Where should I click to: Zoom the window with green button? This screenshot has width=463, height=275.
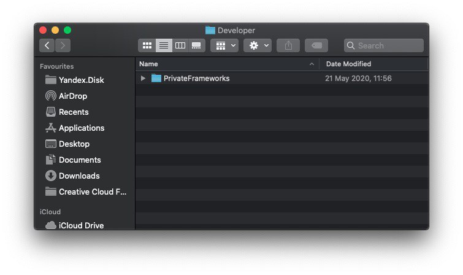[67, 30]
